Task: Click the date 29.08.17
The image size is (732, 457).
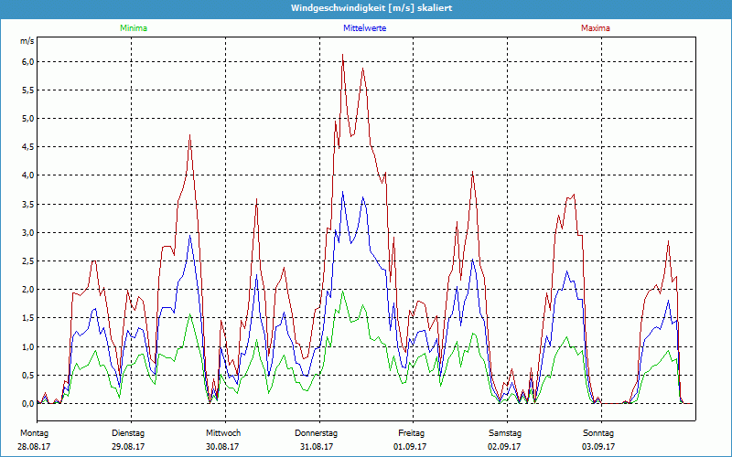Action: pyautogui.click(x=128, y=447)
